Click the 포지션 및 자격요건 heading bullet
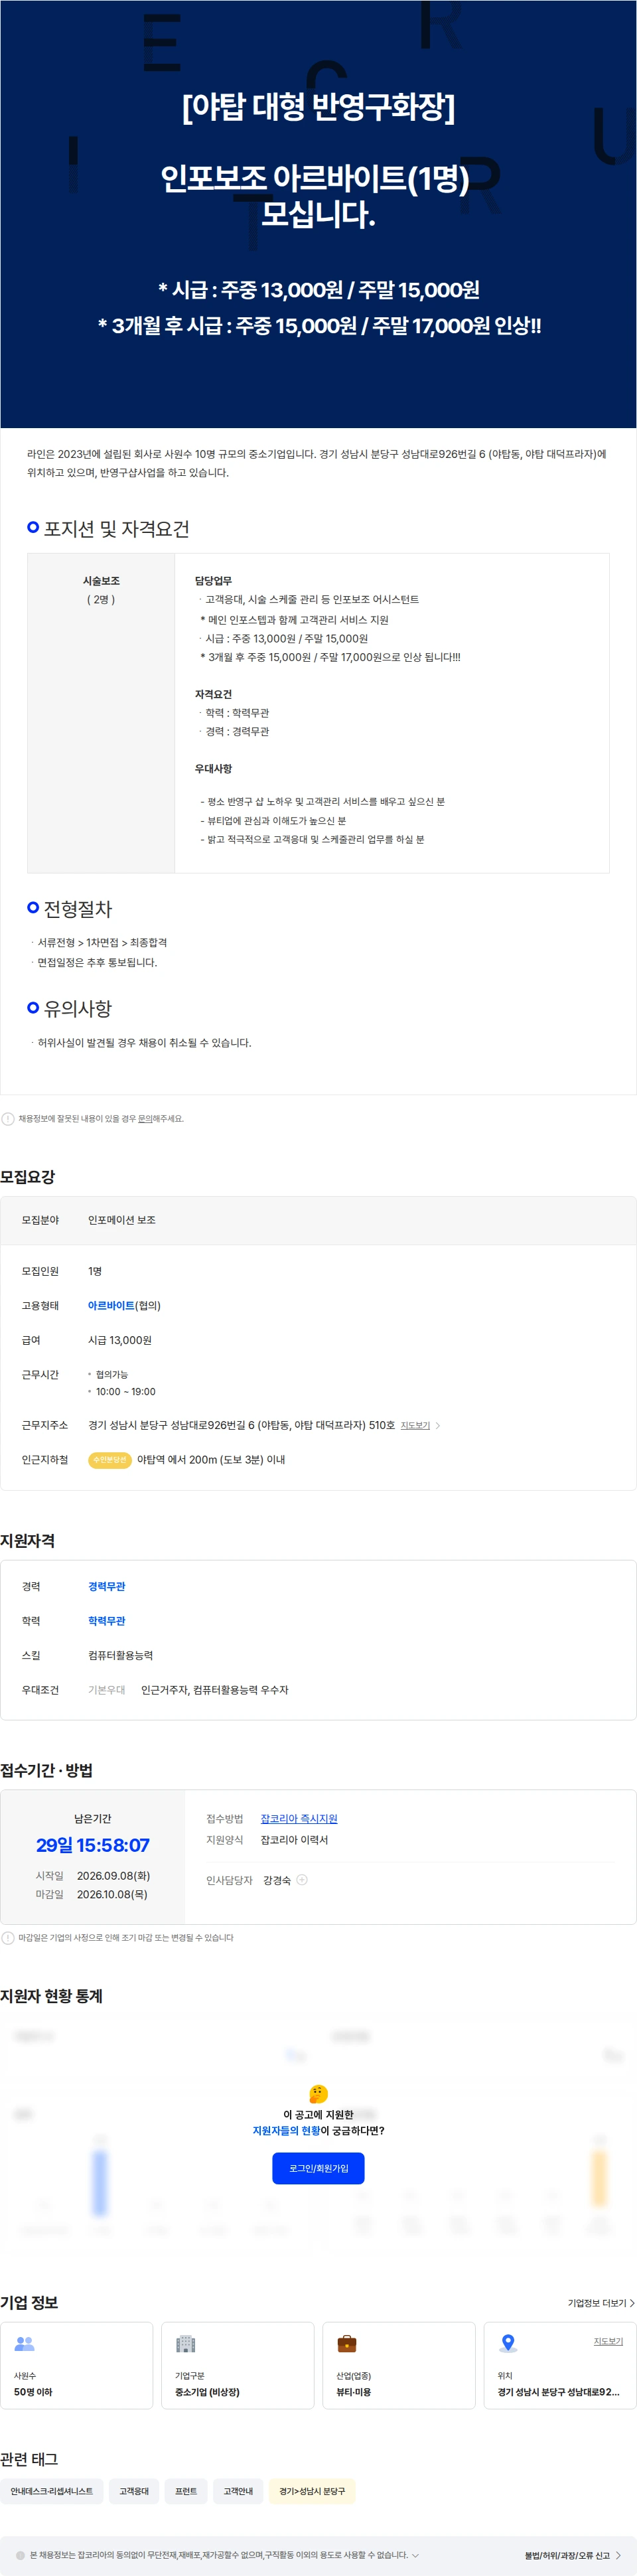 [x=33, y=527]
